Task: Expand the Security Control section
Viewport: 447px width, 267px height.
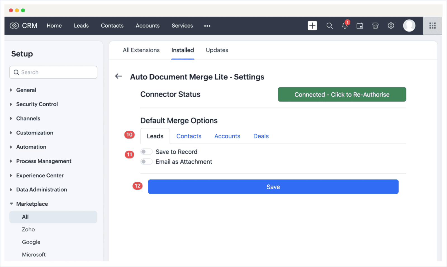Action: click(11, 104)
